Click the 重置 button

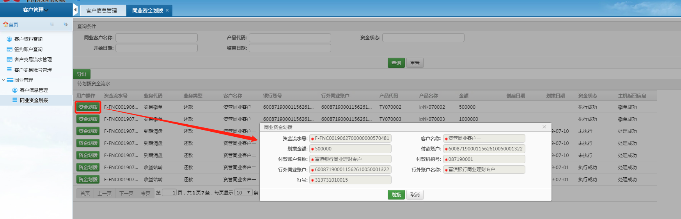(415, 63)
